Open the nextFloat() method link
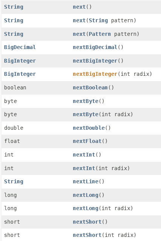Viewport: 161px width, 241px height. (x=87, y=141)
